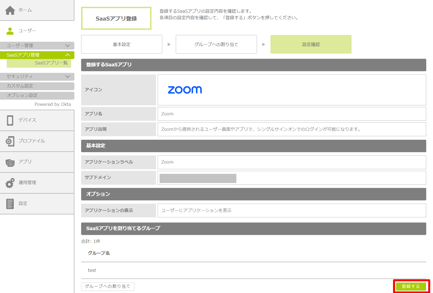The height and width of the screenshot is (293, 433).
Task: Expand the セキュリティ menu chevron
Action: pos(68,77)
